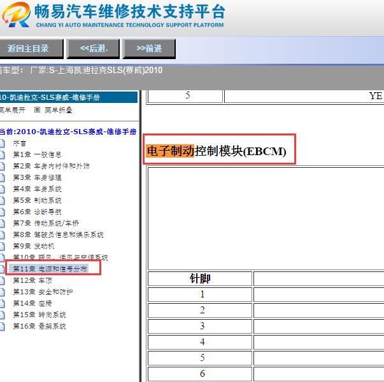Expand the menu via 菜单展开 link
This screenshot has width=384, height=382.
(x=12, y=110)
